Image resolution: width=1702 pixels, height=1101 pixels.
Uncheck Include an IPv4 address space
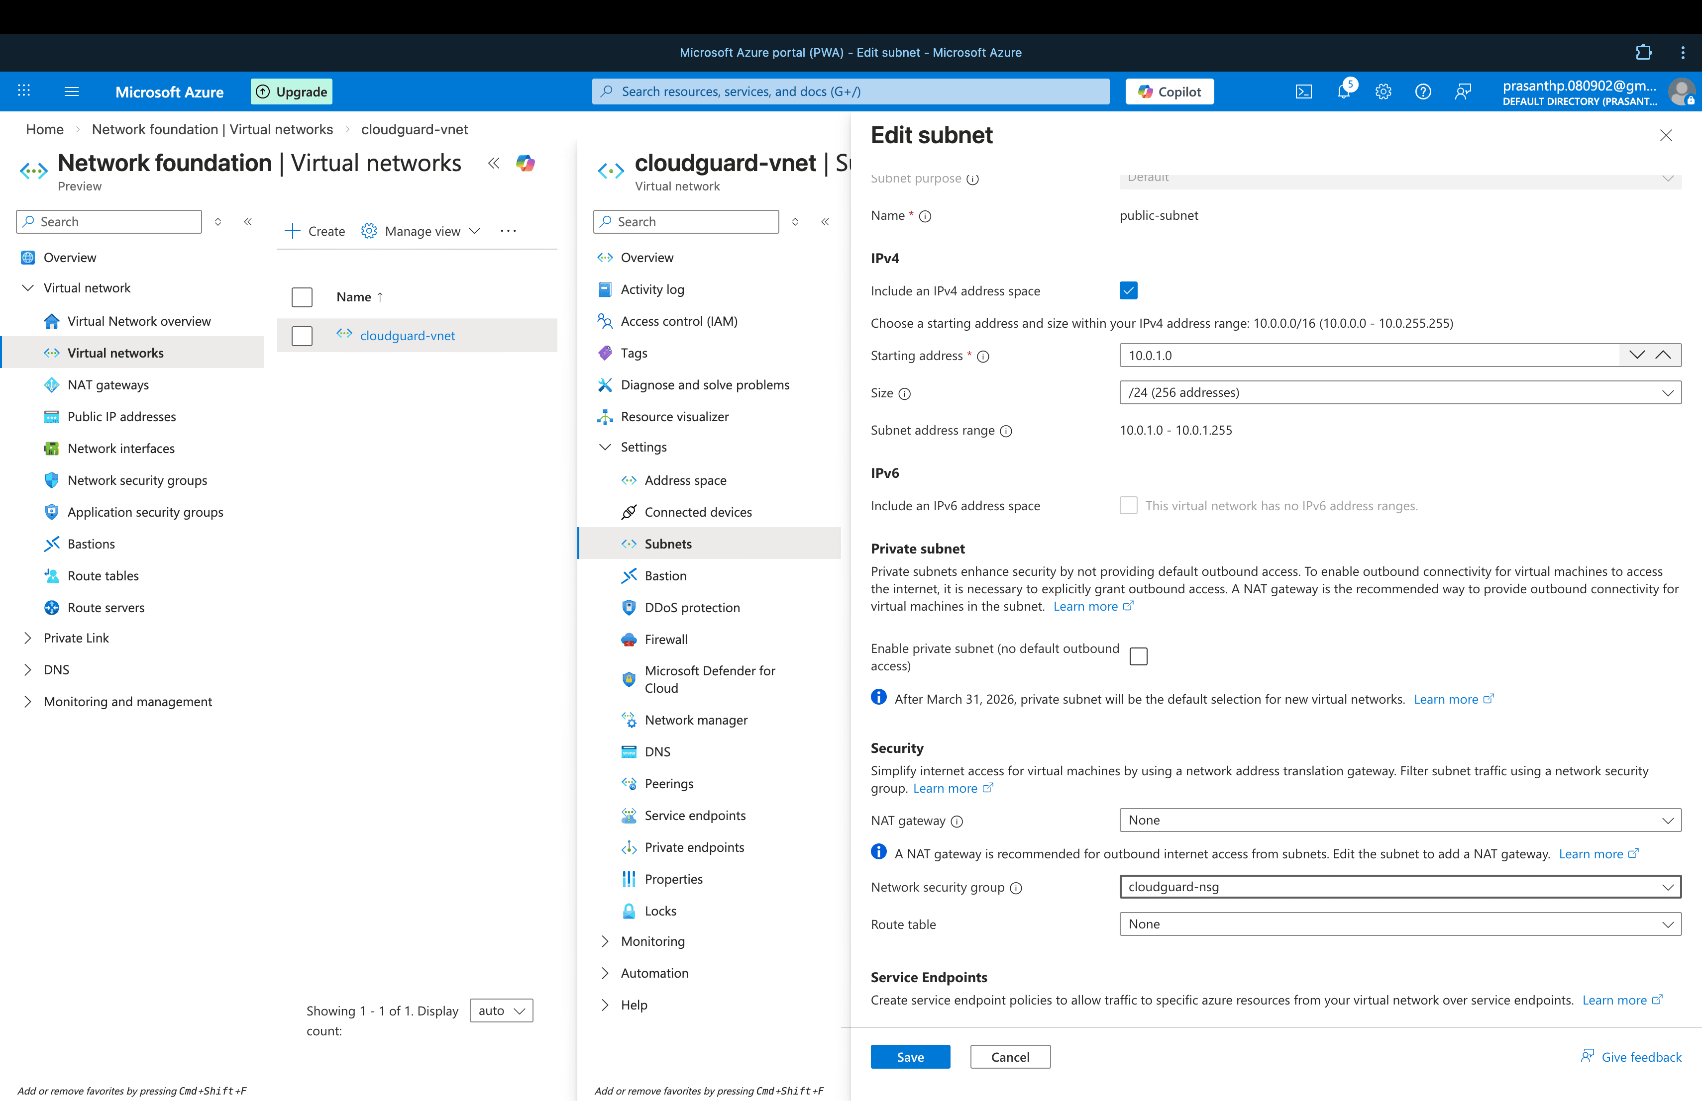[1129, 291]
